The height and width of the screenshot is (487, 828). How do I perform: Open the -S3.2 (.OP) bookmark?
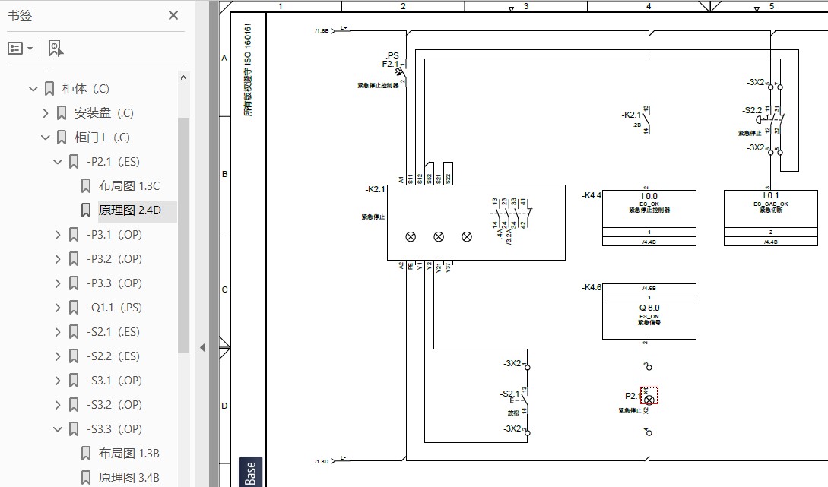pos(114,404)
